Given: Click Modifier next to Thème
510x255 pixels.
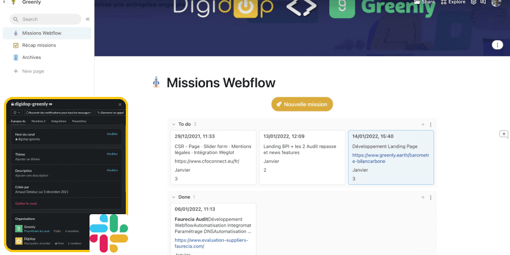Looking at the screenshot, I should click(112, 154).
